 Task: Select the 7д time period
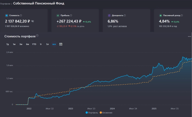(x=8, y=44)
